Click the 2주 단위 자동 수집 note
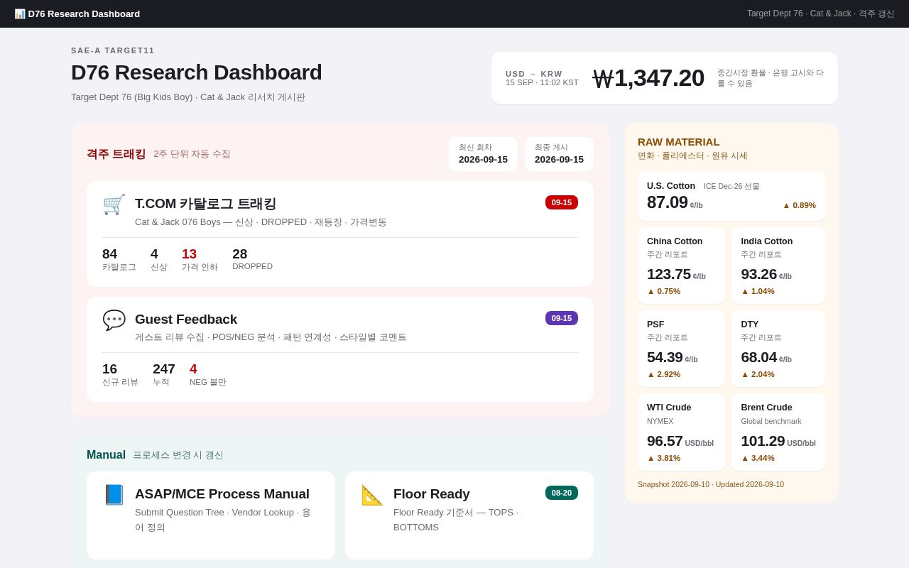Image resolution: width=909 pixels, height=568 pixels. pos(192,154)
